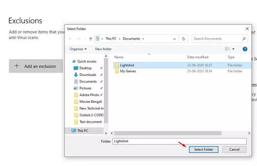Expand the address bar history dropdown
The width and height of the screenshot is (257, 166).
175,39
